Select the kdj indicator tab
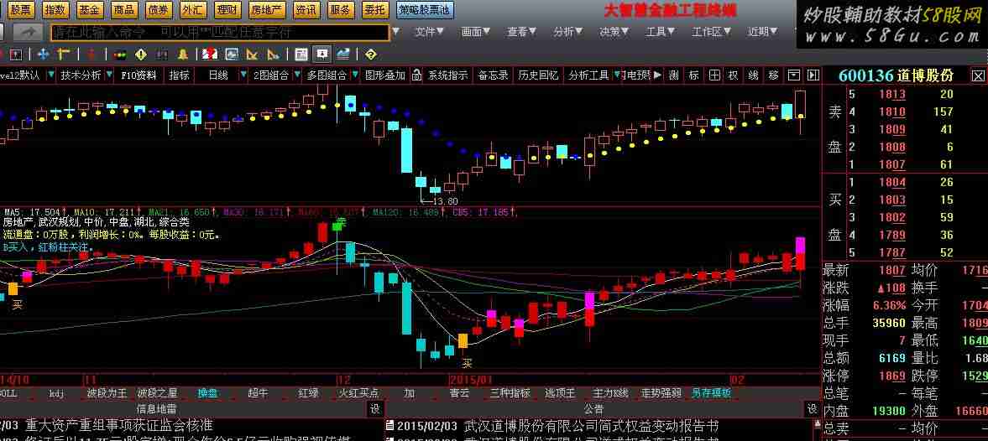 coord(57,393)
